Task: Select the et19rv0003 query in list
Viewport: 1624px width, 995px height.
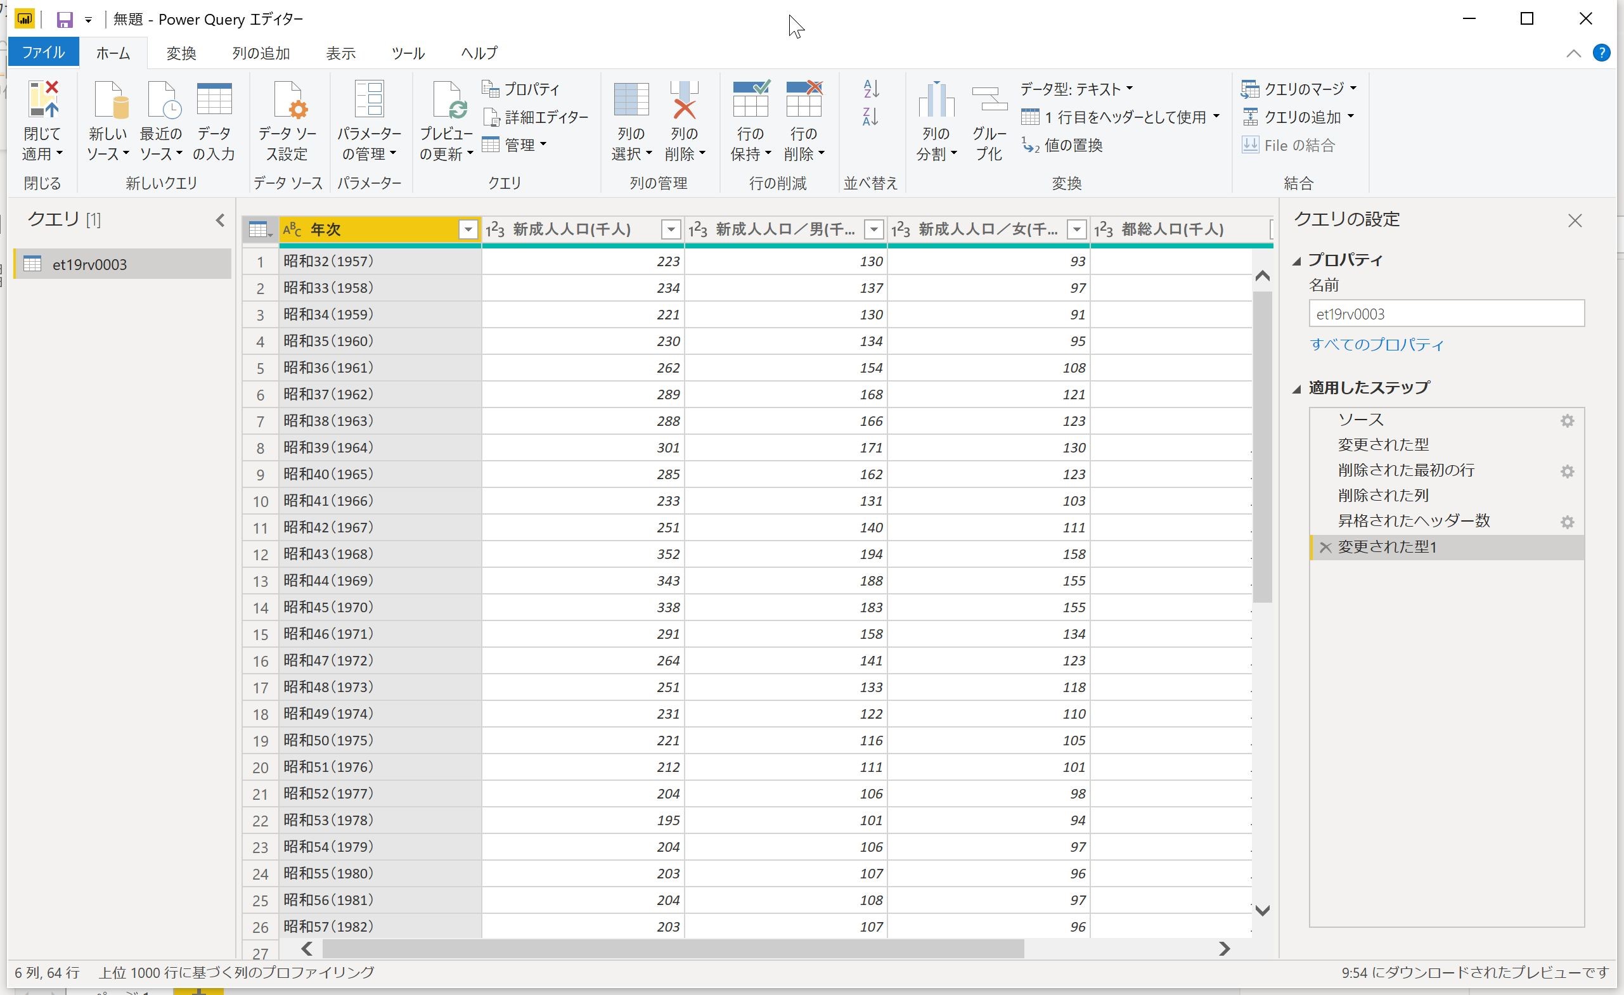Action: (x=122, y=264)
